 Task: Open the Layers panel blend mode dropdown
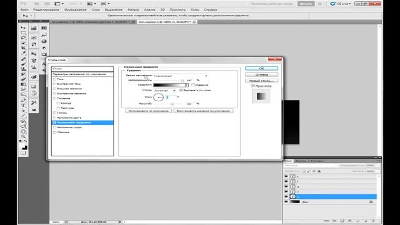click(311, 166)
